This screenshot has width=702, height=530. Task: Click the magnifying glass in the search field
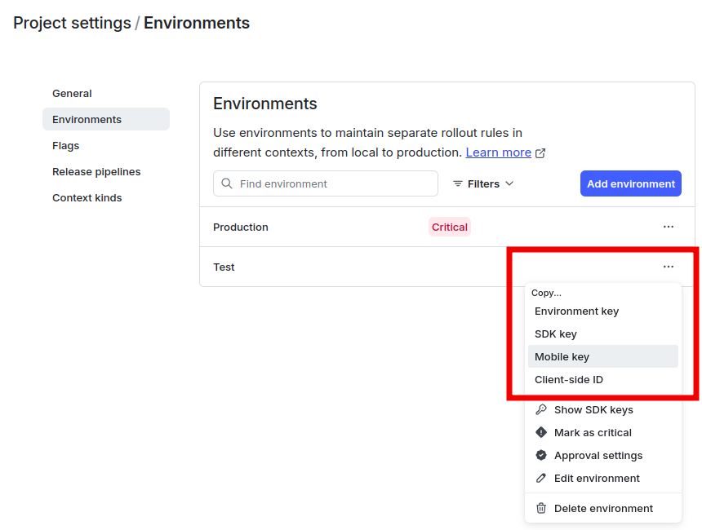click(226, 183)
